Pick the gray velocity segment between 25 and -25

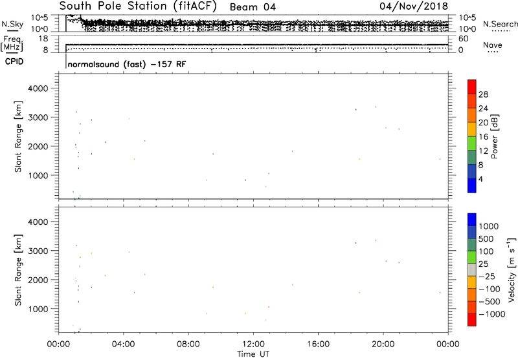[472, 269]
